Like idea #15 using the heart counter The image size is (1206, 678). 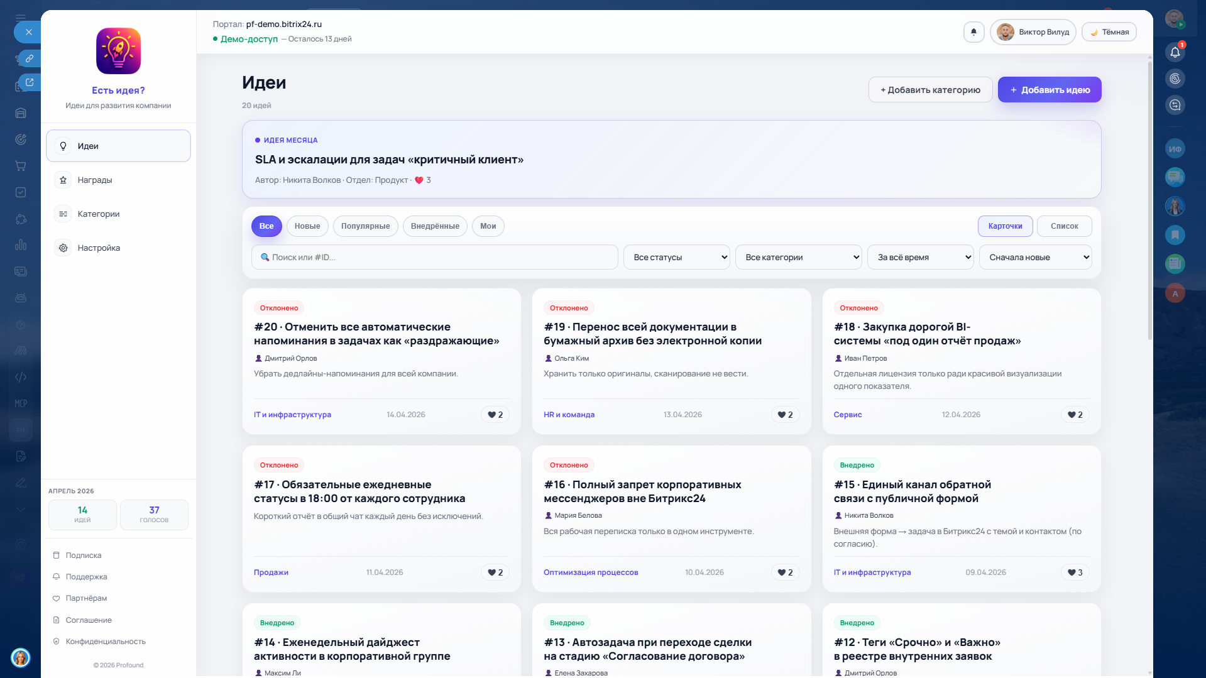coord(1075,572)
